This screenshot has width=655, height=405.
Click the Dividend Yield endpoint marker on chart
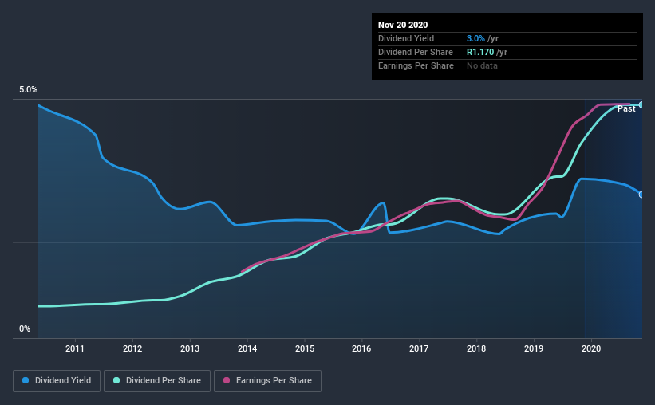pos(641,195)
